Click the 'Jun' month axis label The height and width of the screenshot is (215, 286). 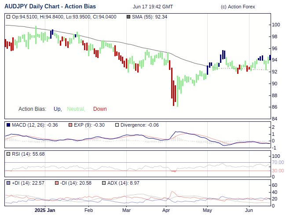point(249,210)
